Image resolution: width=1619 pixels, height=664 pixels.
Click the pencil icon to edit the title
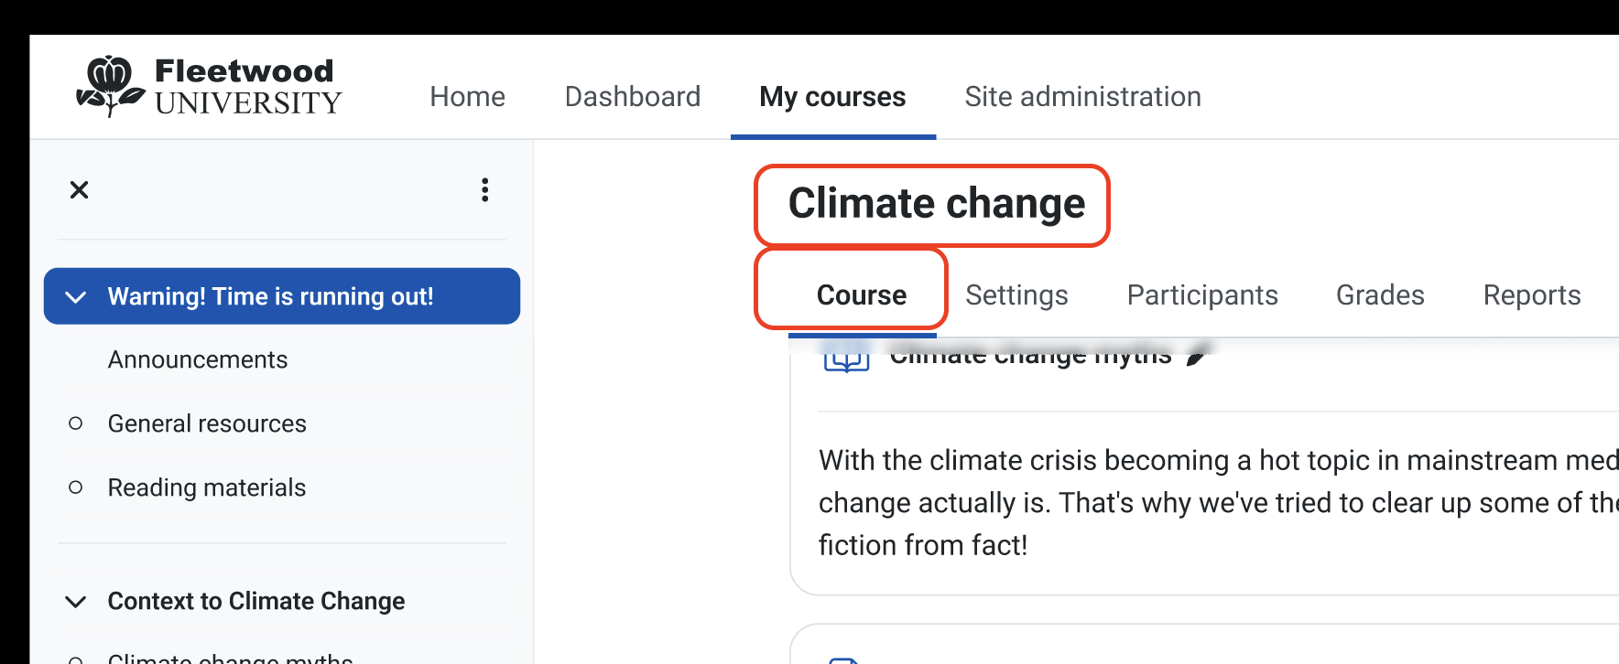tap(1197, 357)
